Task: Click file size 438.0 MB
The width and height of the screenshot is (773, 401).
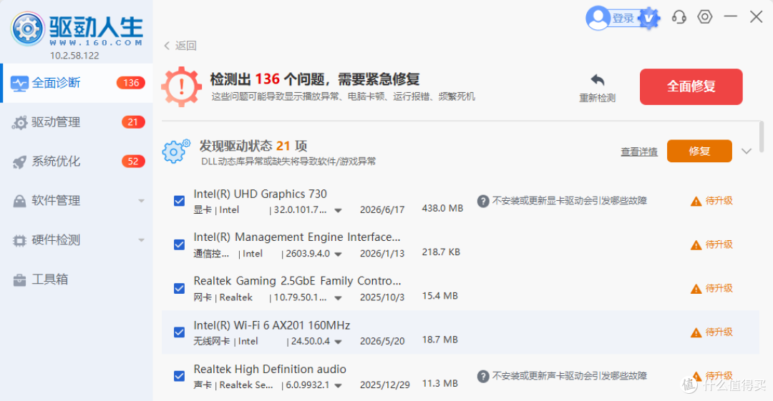Action: coord(442,209)
